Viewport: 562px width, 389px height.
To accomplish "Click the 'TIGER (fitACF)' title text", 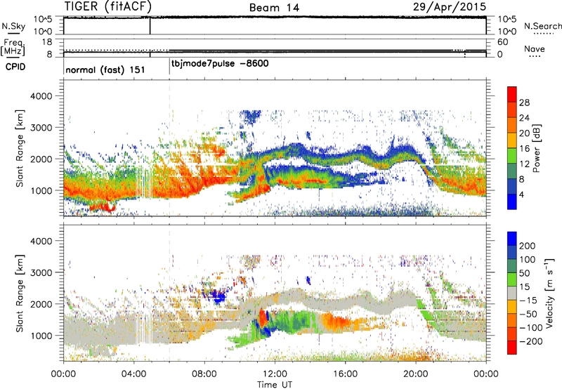I will 108,7.
